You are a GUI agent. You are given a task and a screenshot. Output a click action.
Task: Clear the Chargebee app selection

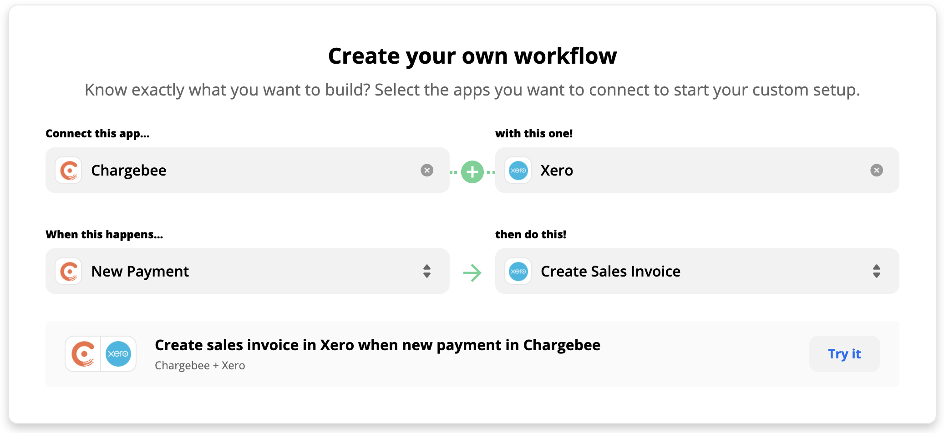tap(427, 171)
